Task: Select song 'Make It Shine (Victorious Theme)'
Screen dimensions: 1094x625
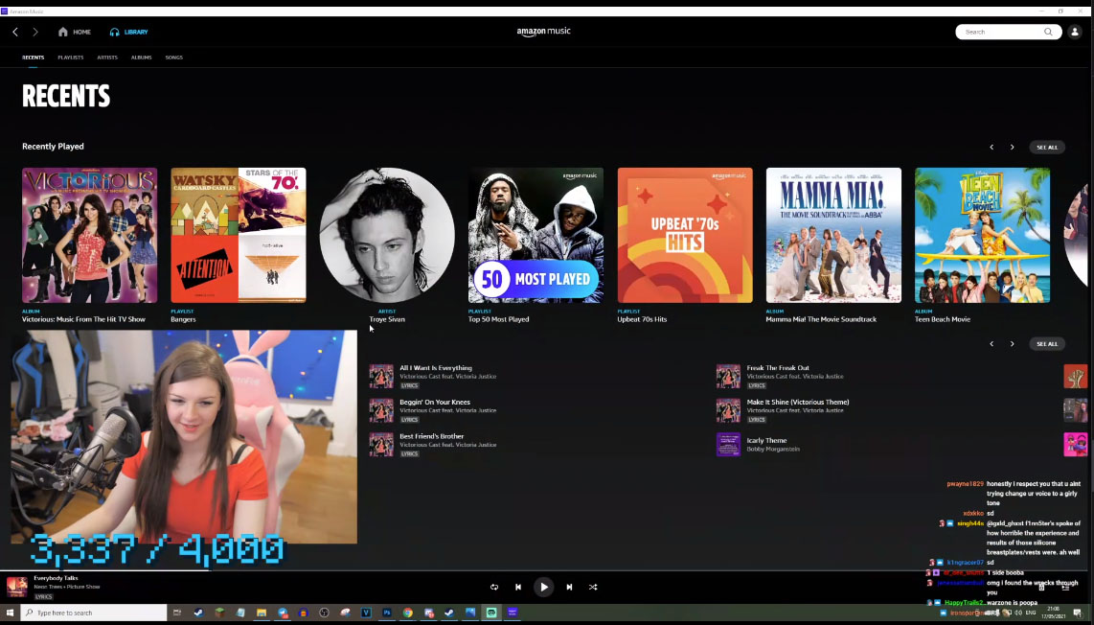Action: [x=797, y=403]
